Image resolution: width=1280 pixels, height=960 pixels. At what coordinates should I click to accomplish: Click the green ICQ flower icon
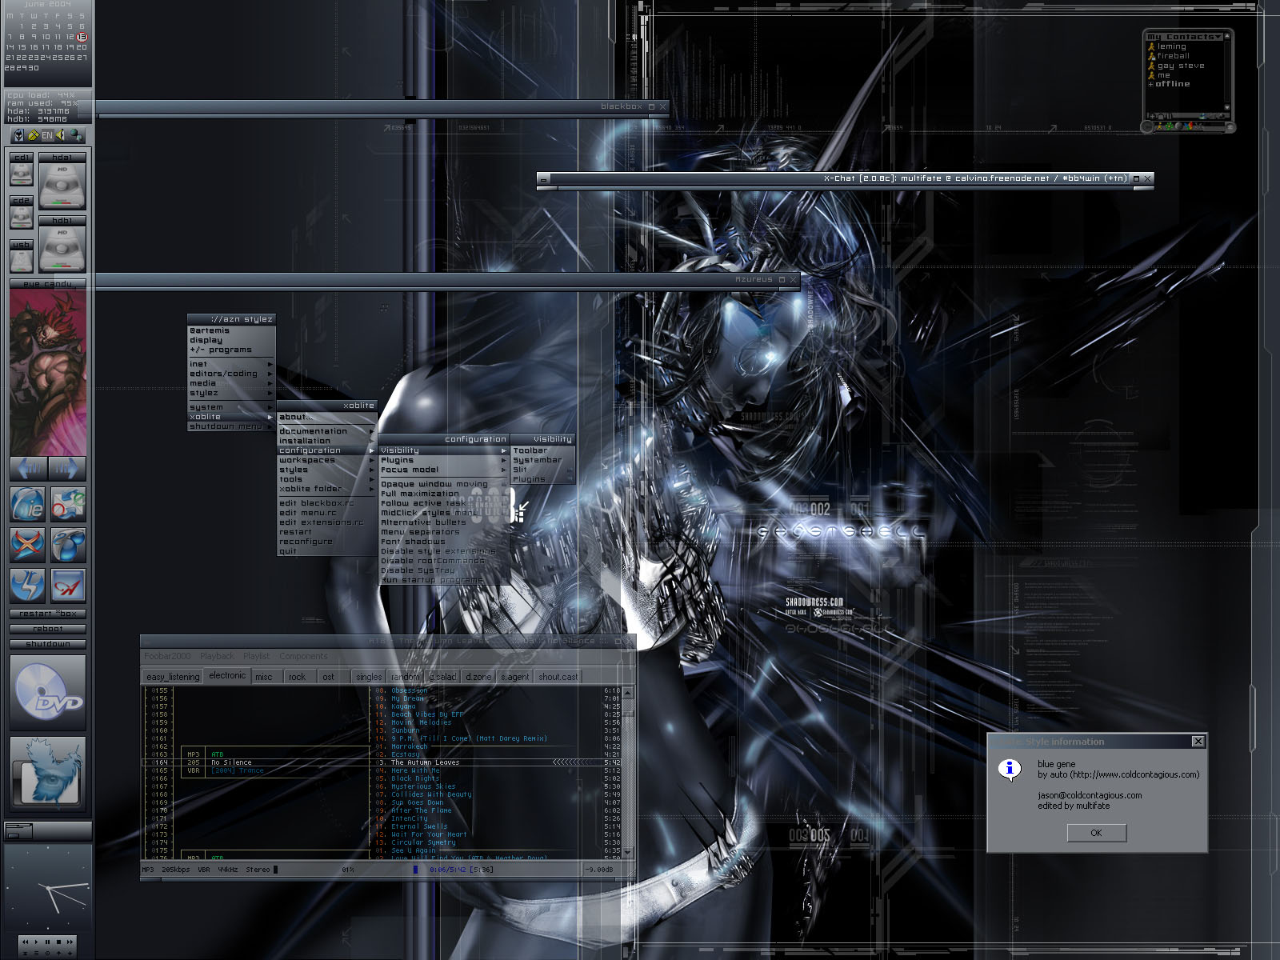pyautogui.click(x=1170, y=126)
